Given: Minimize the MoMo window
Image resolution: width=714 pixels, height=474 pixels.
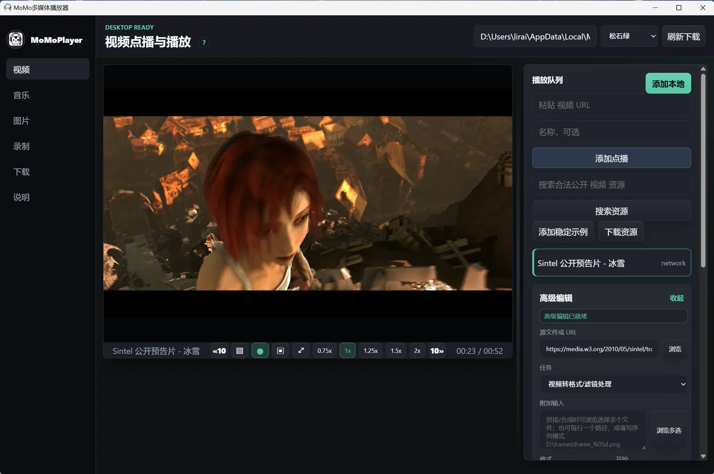Looking at the screenshot, I should coord(655,7).
